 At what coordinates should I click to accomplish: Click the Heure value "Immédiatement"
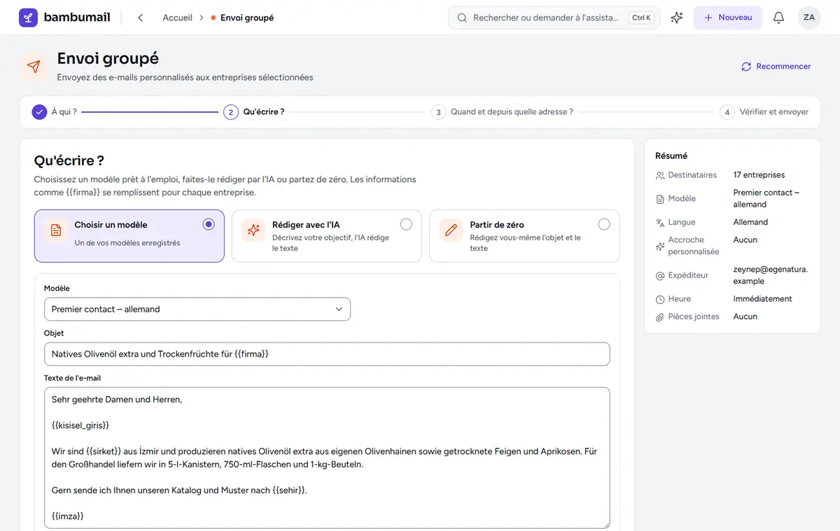click(762, 299)
